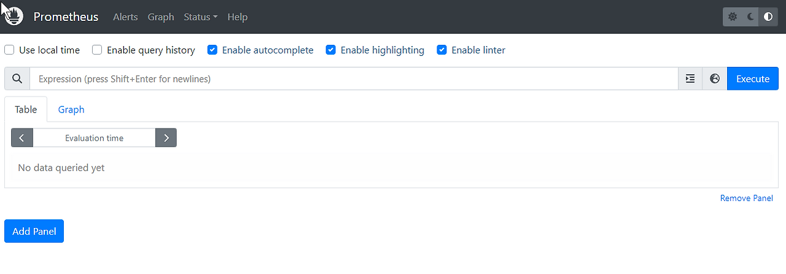
Task: Open the metrics explorer globe icon
Action: [x=715, y=79]
